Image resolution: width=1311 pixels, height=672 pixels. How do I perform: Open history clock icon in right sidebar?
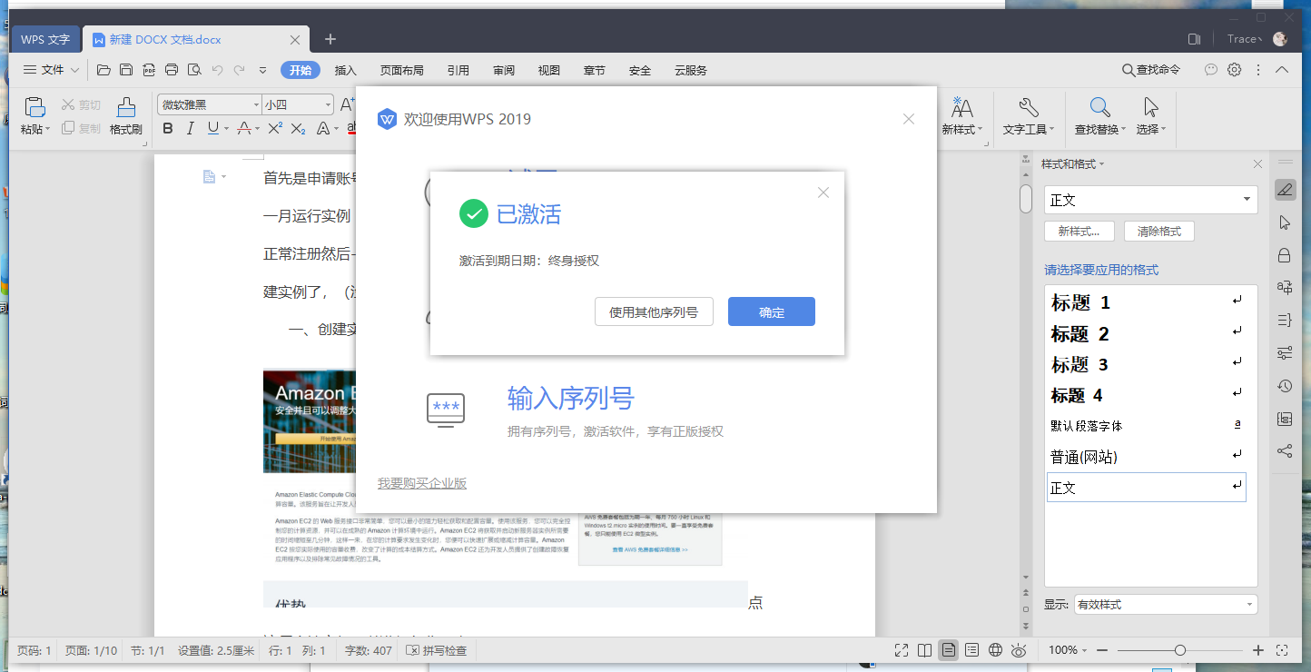1285,386
